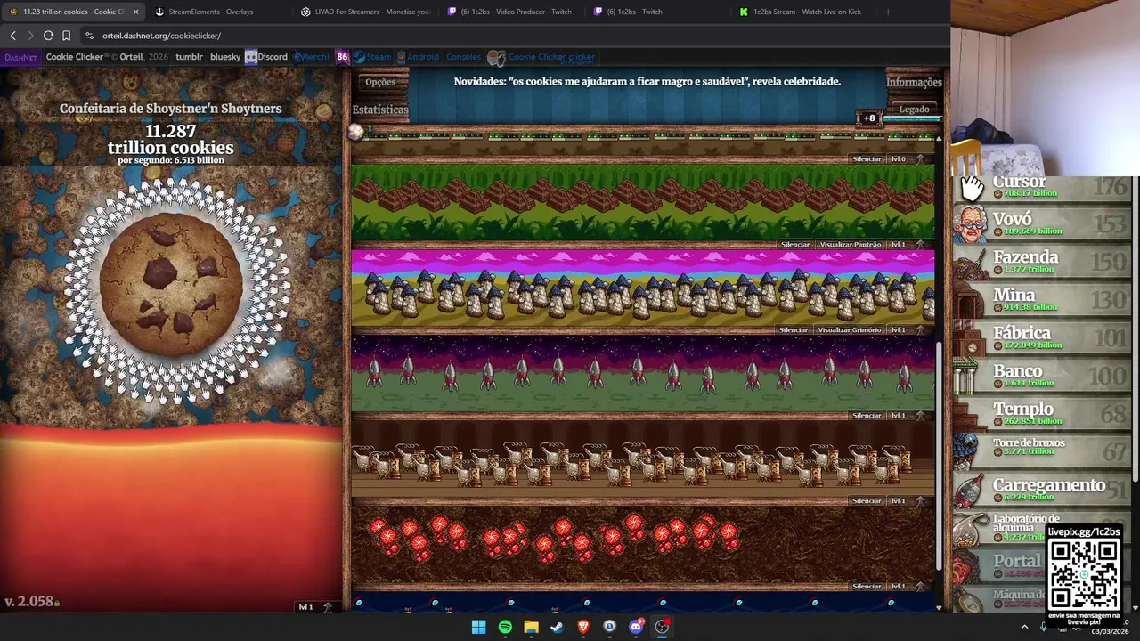Open Cookie Clicker clicker link

point(541,58)
